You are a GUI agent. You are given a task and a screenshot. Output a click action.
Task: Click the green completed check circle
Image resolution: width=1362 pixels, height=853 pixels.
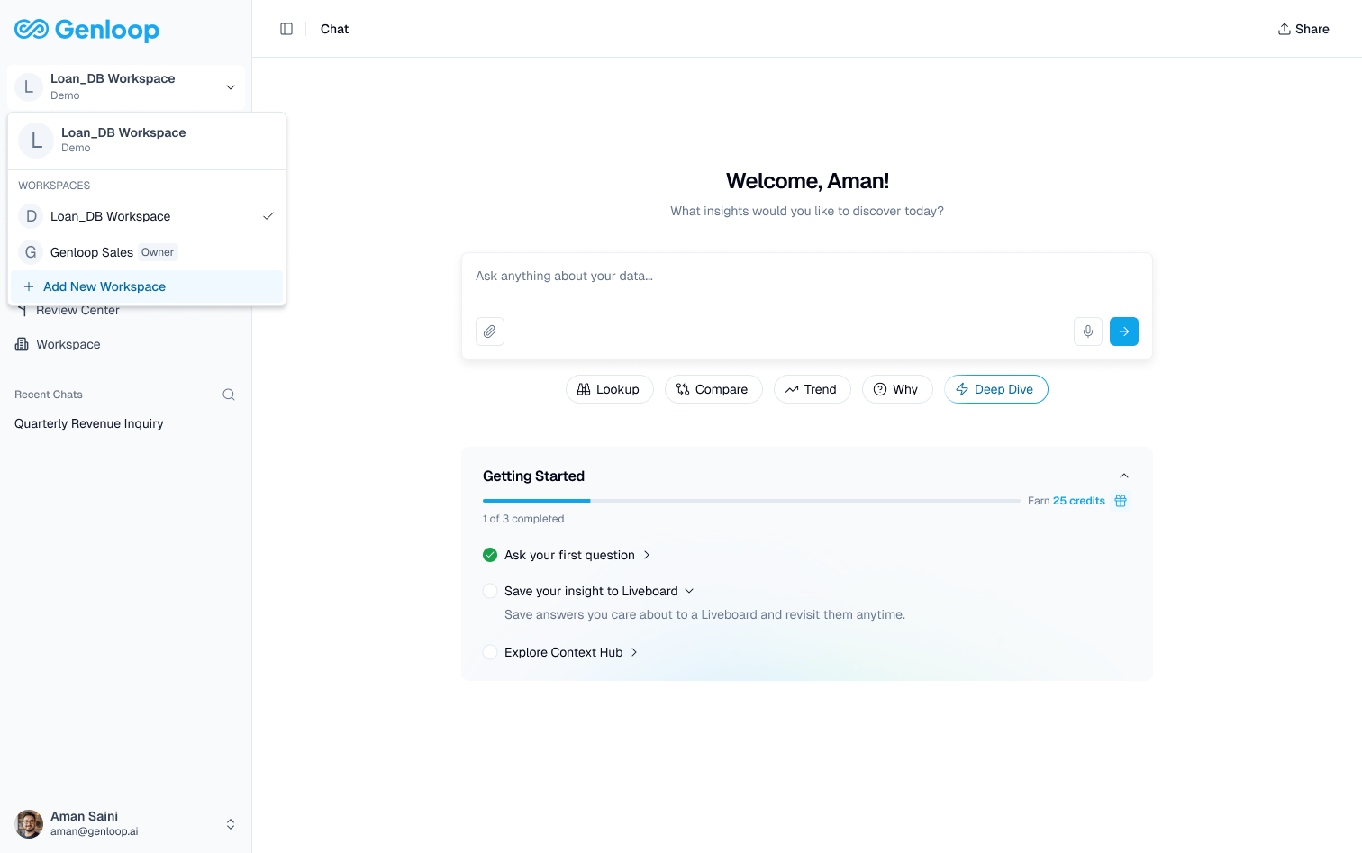pyautogui.click(x=490, y=555)
